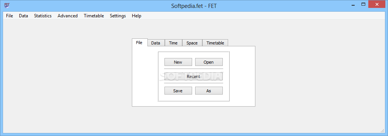Click the FET application icon in title bar

pos(7,5)
